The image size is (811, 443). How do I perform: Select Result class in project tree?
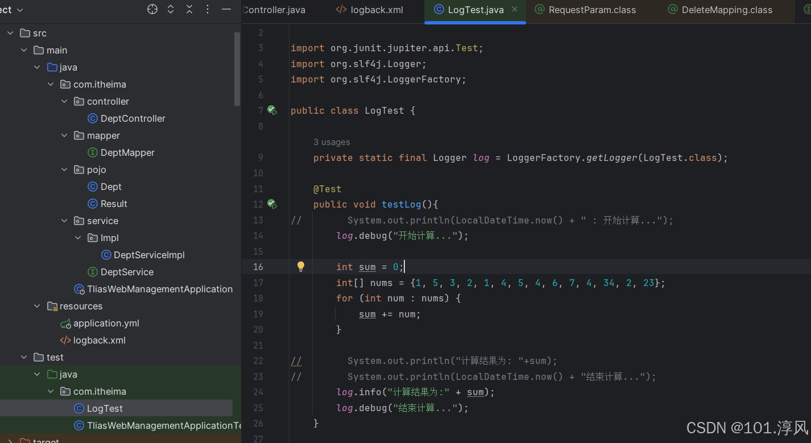(114, 204)
